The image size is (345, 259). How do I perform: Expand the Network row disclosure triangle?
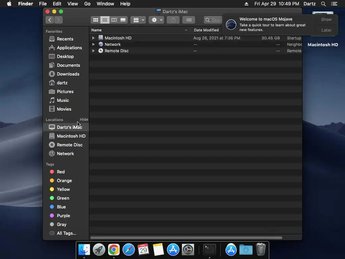[x=93, y=44]
